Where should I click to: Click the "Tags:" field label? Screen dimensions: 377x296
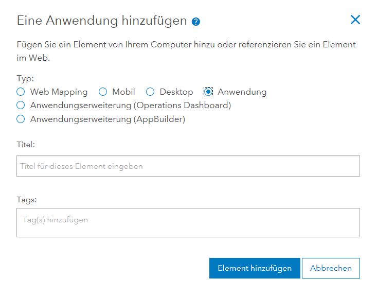(x=27, y=199)
